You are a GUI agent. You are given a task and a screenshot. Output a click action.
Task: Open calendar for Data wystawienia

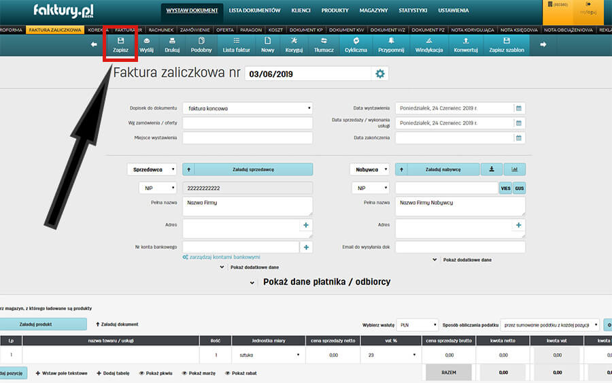[518, 108]
